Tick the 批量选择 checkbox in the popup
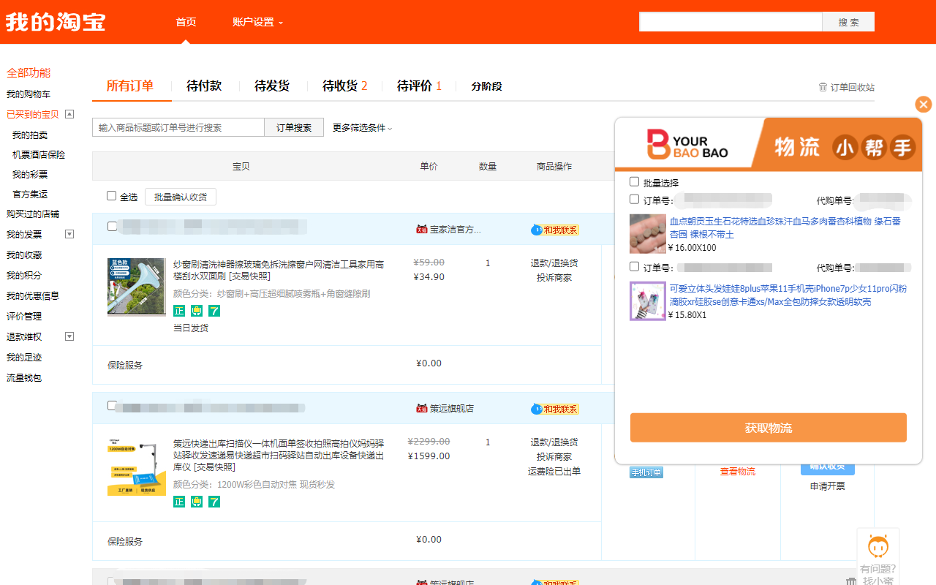Viewport: 936px width, 585px height. click(x=634, y=181)
